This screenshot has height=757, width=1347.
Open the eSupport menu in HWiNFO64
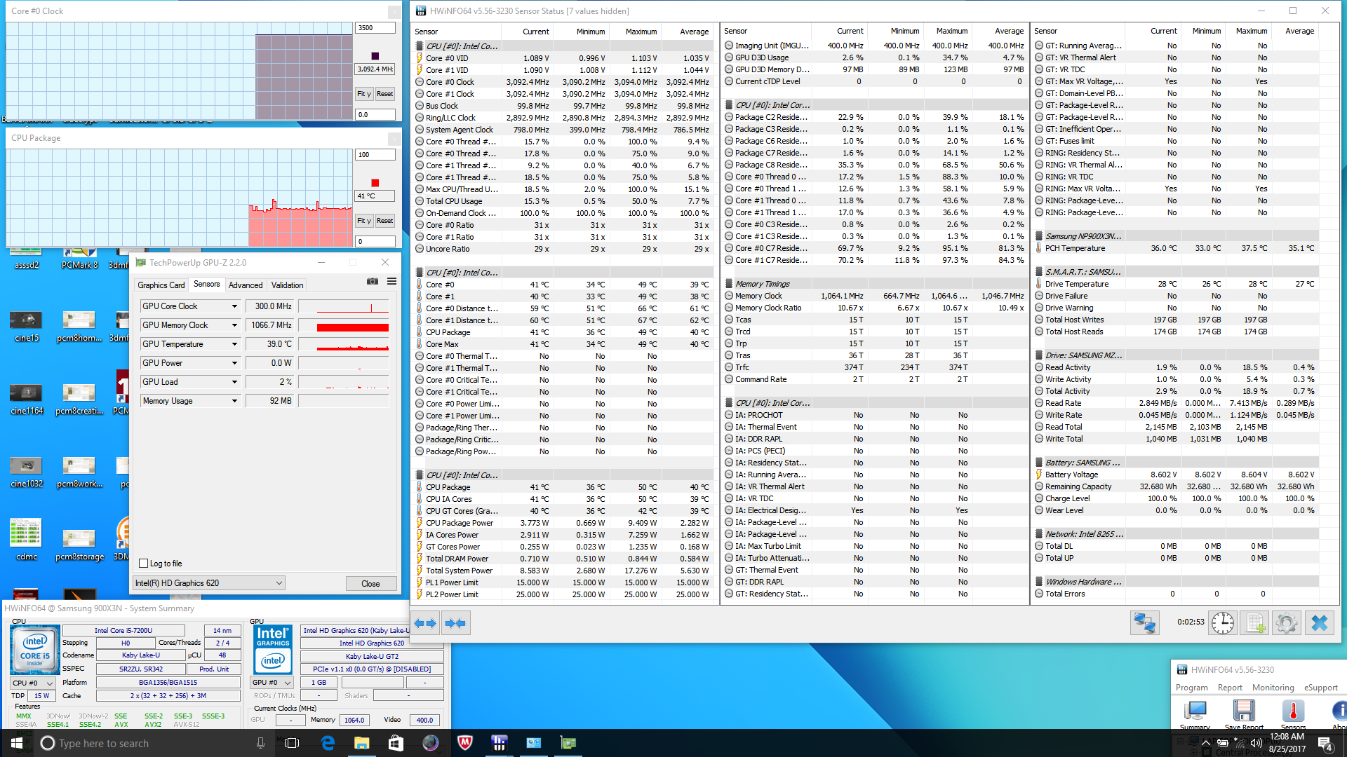click(1321, 688)
